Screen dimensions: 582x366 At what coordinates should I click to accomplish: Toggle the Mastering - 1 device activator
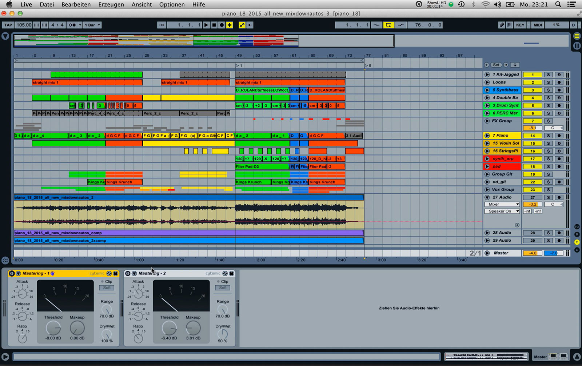click(x=12, y=273)
